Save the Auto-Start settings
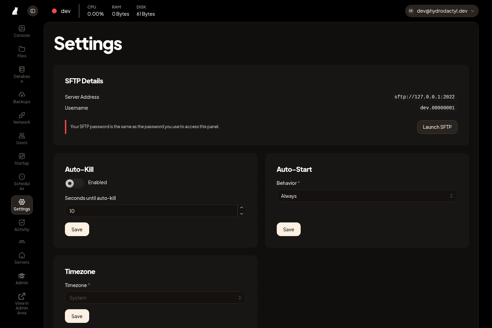492x328 pixels. click(289, 229)
